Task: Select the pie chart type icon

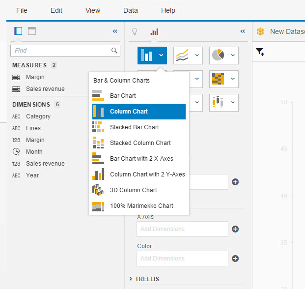Action: [218, 55]
